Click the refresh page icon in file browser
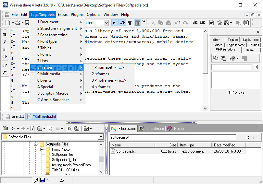 click(50, 129)
